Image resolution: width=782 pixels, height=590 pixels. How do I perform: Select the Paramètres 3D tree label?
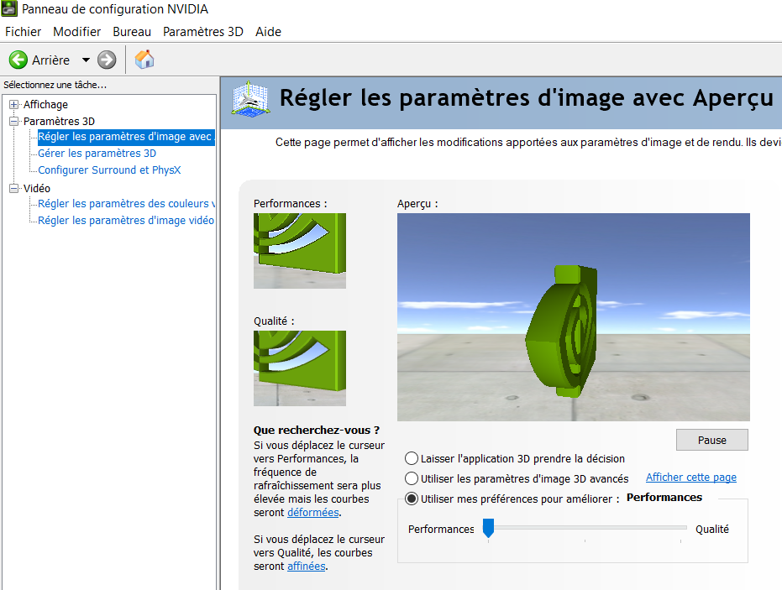tap(59, 121)
